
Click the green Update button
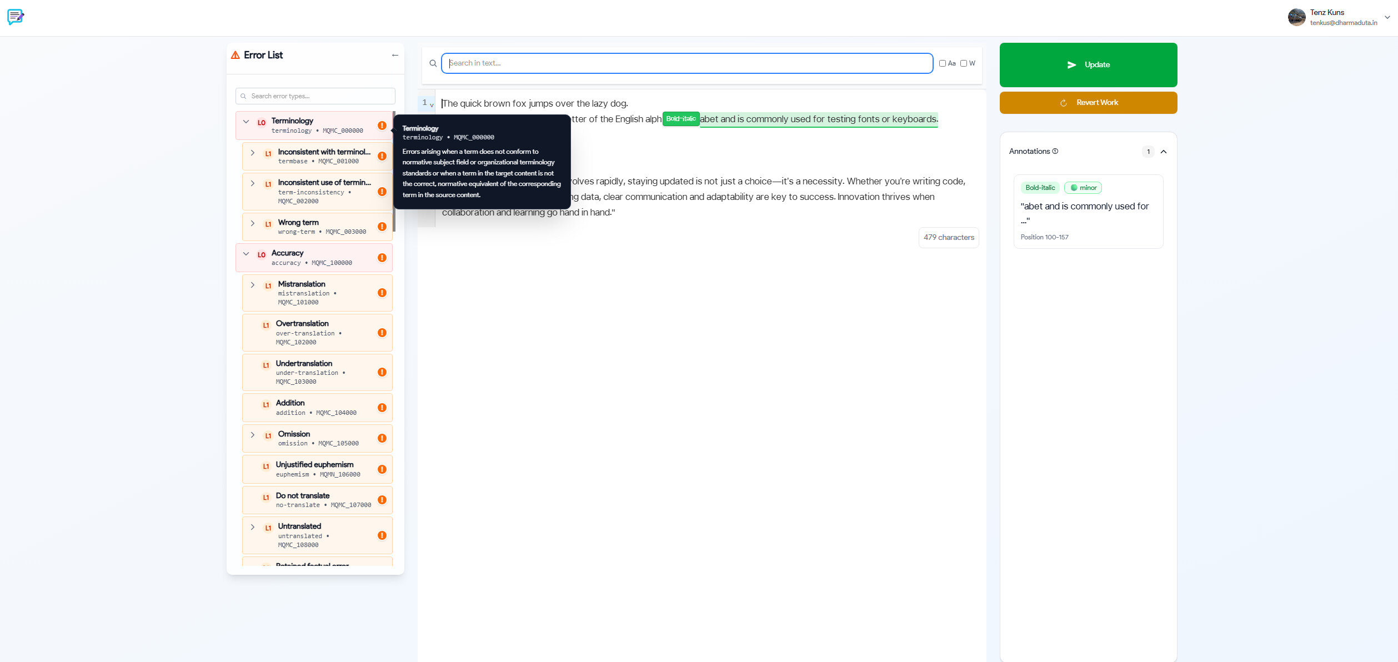click(x=1088, y=65)
